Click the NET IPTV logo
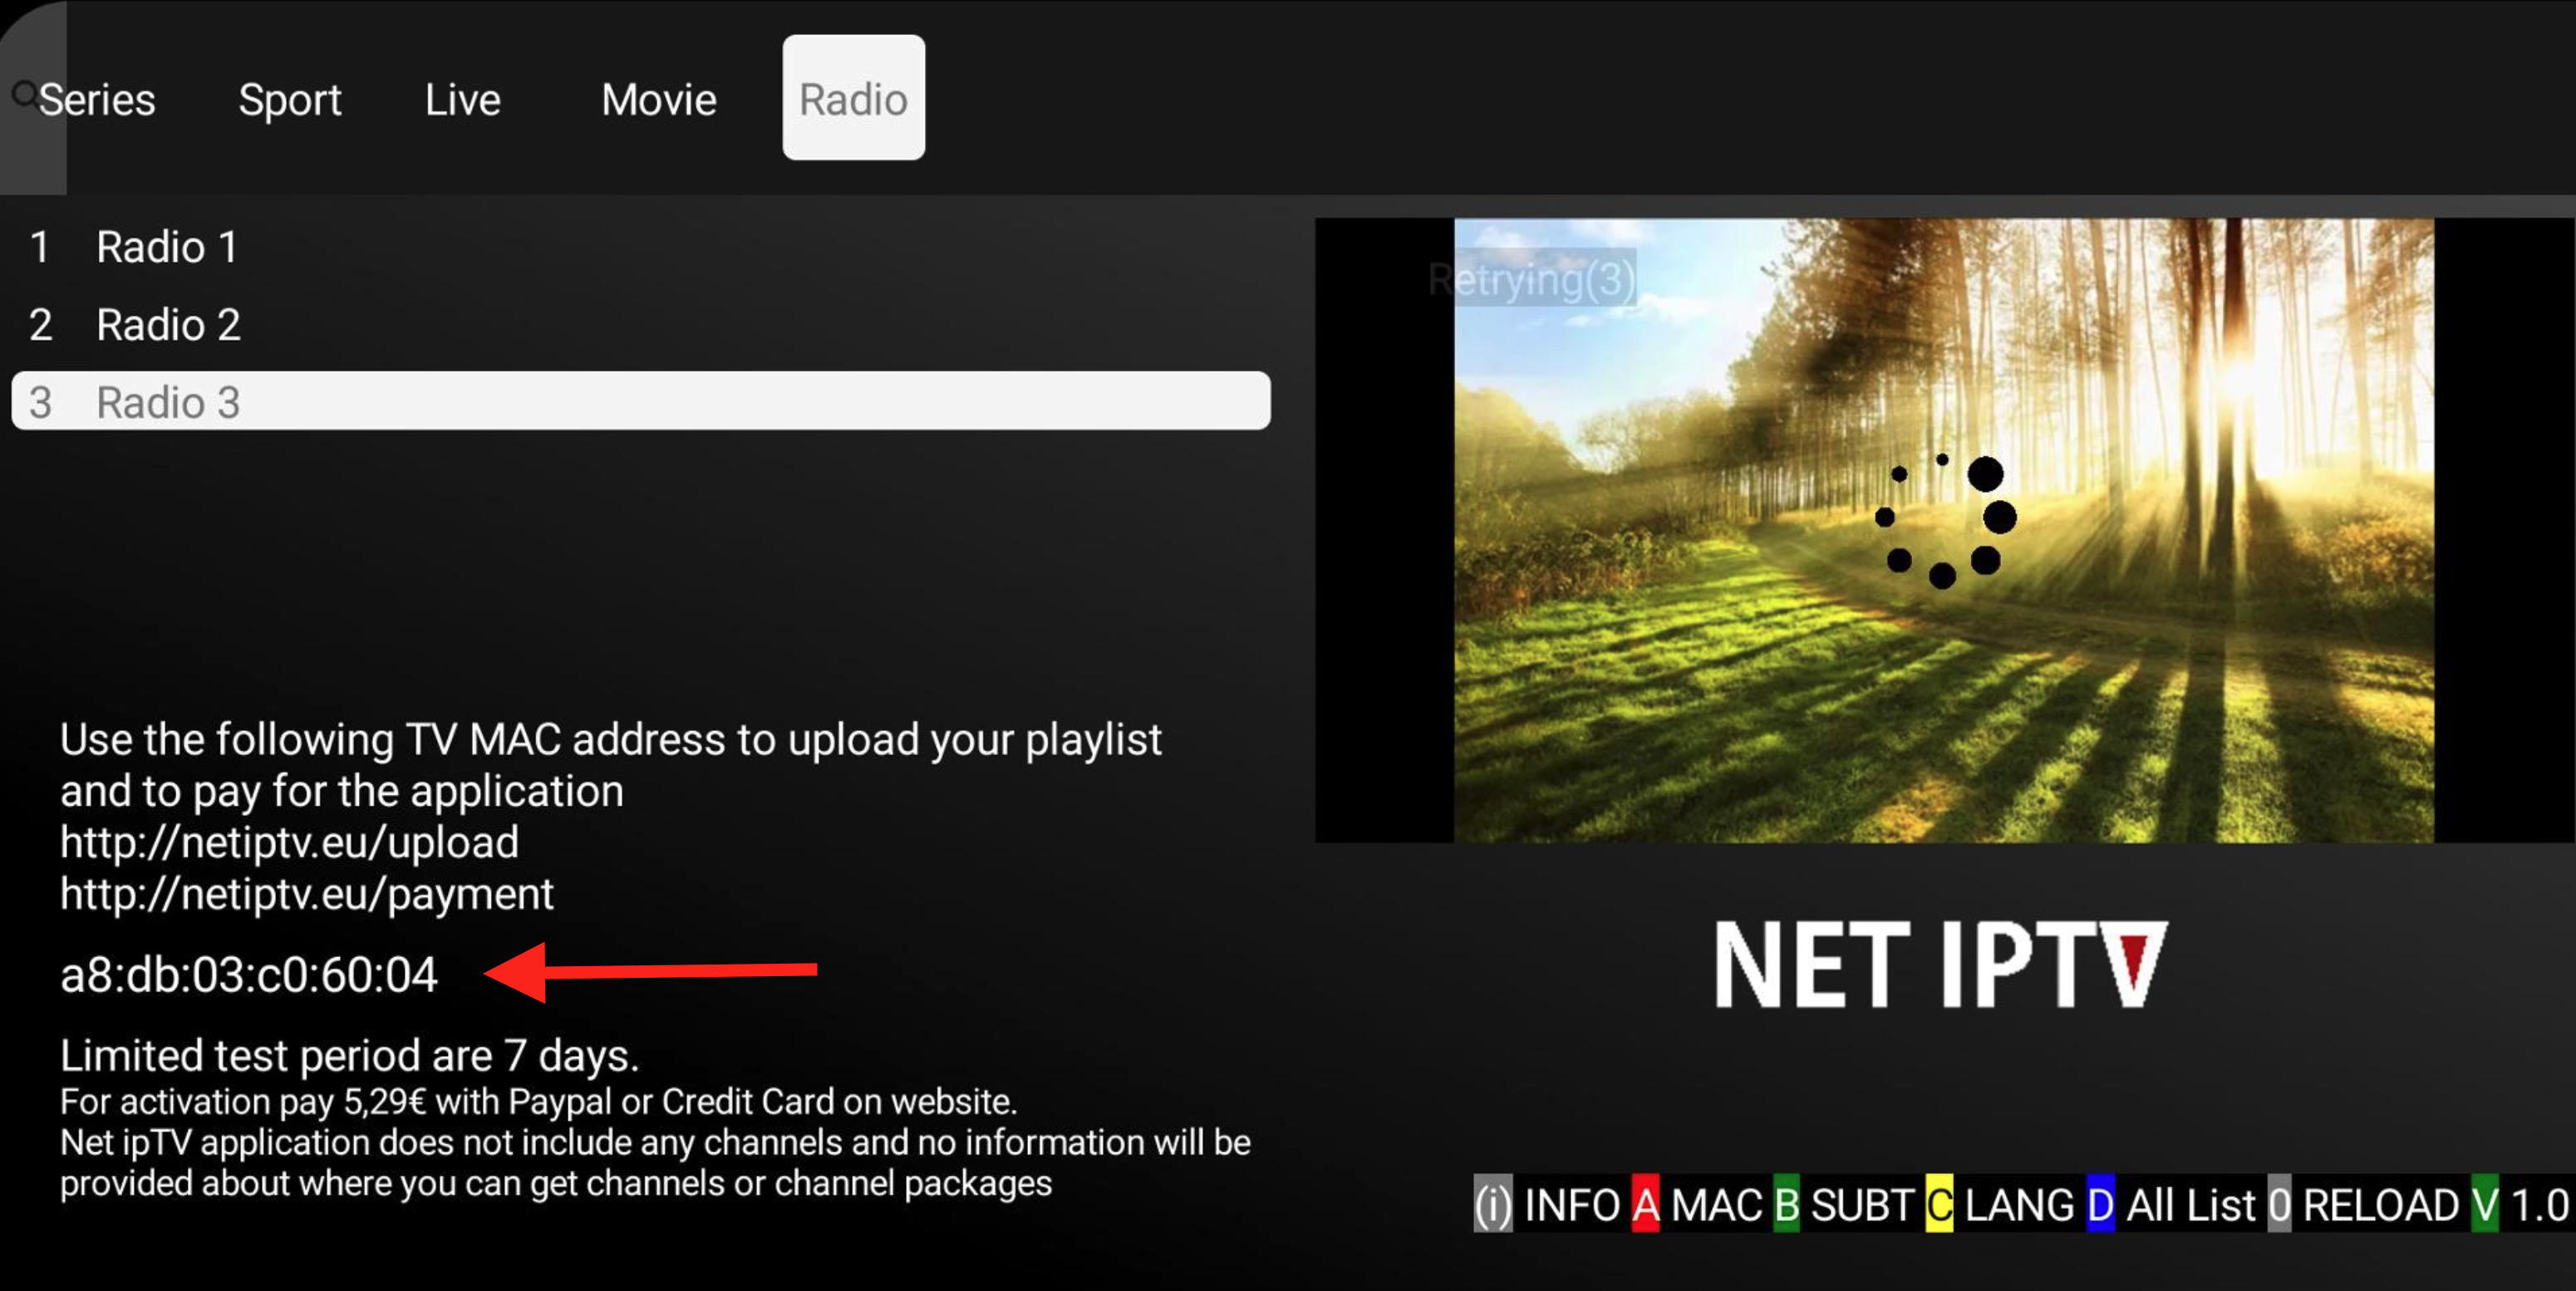The image size is (2576, 1291). coord(1941,964)
